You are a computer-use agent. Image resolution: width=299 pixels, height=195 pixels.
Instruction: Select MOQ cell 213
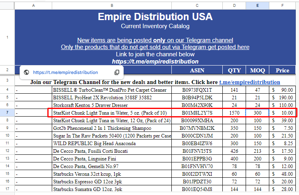257,151
